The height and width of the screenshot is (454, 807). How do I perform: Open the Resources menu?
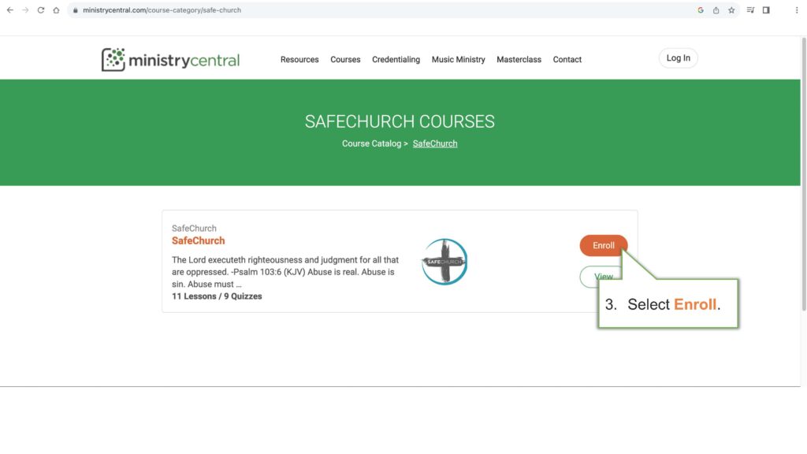pyautogui.click(x=299, y=60)
